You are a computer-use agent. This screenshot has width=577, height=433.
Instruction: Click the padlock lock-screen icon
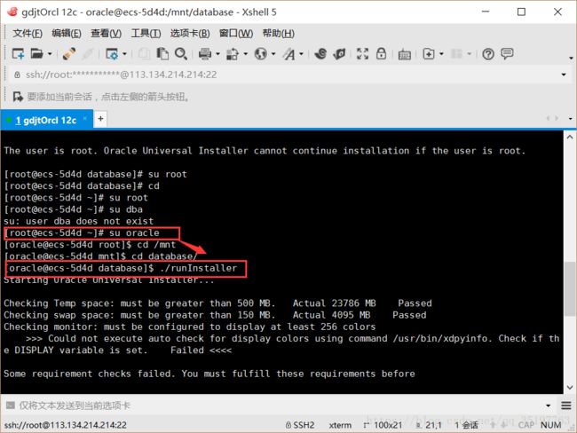click(381, 54)
